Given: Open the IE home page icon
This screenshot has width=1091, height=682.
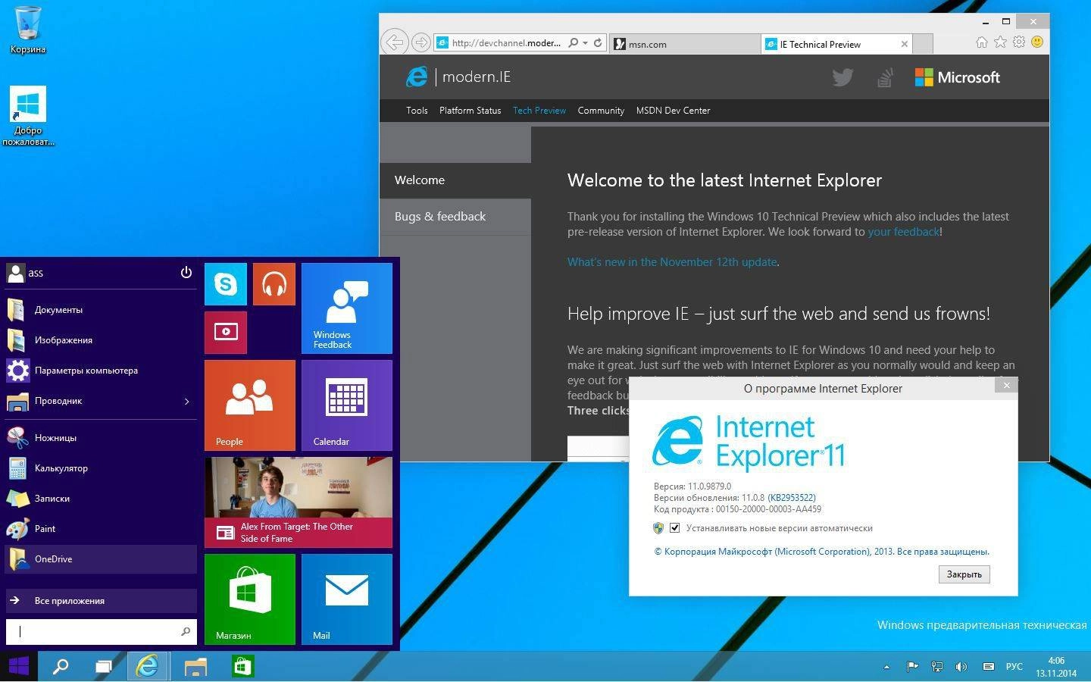Looking at the screenshot, I should point(981,42).
